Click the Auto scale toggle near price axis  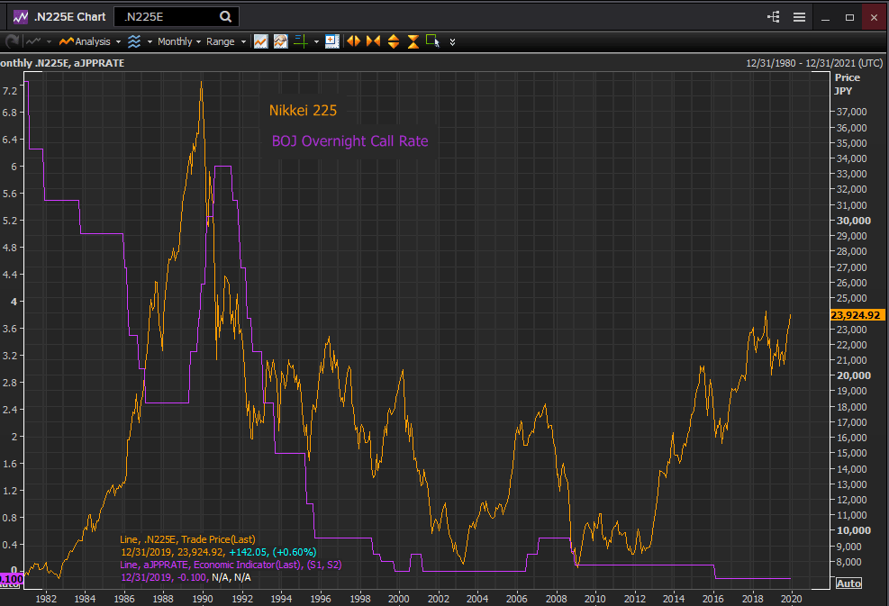tap(848, 583)
